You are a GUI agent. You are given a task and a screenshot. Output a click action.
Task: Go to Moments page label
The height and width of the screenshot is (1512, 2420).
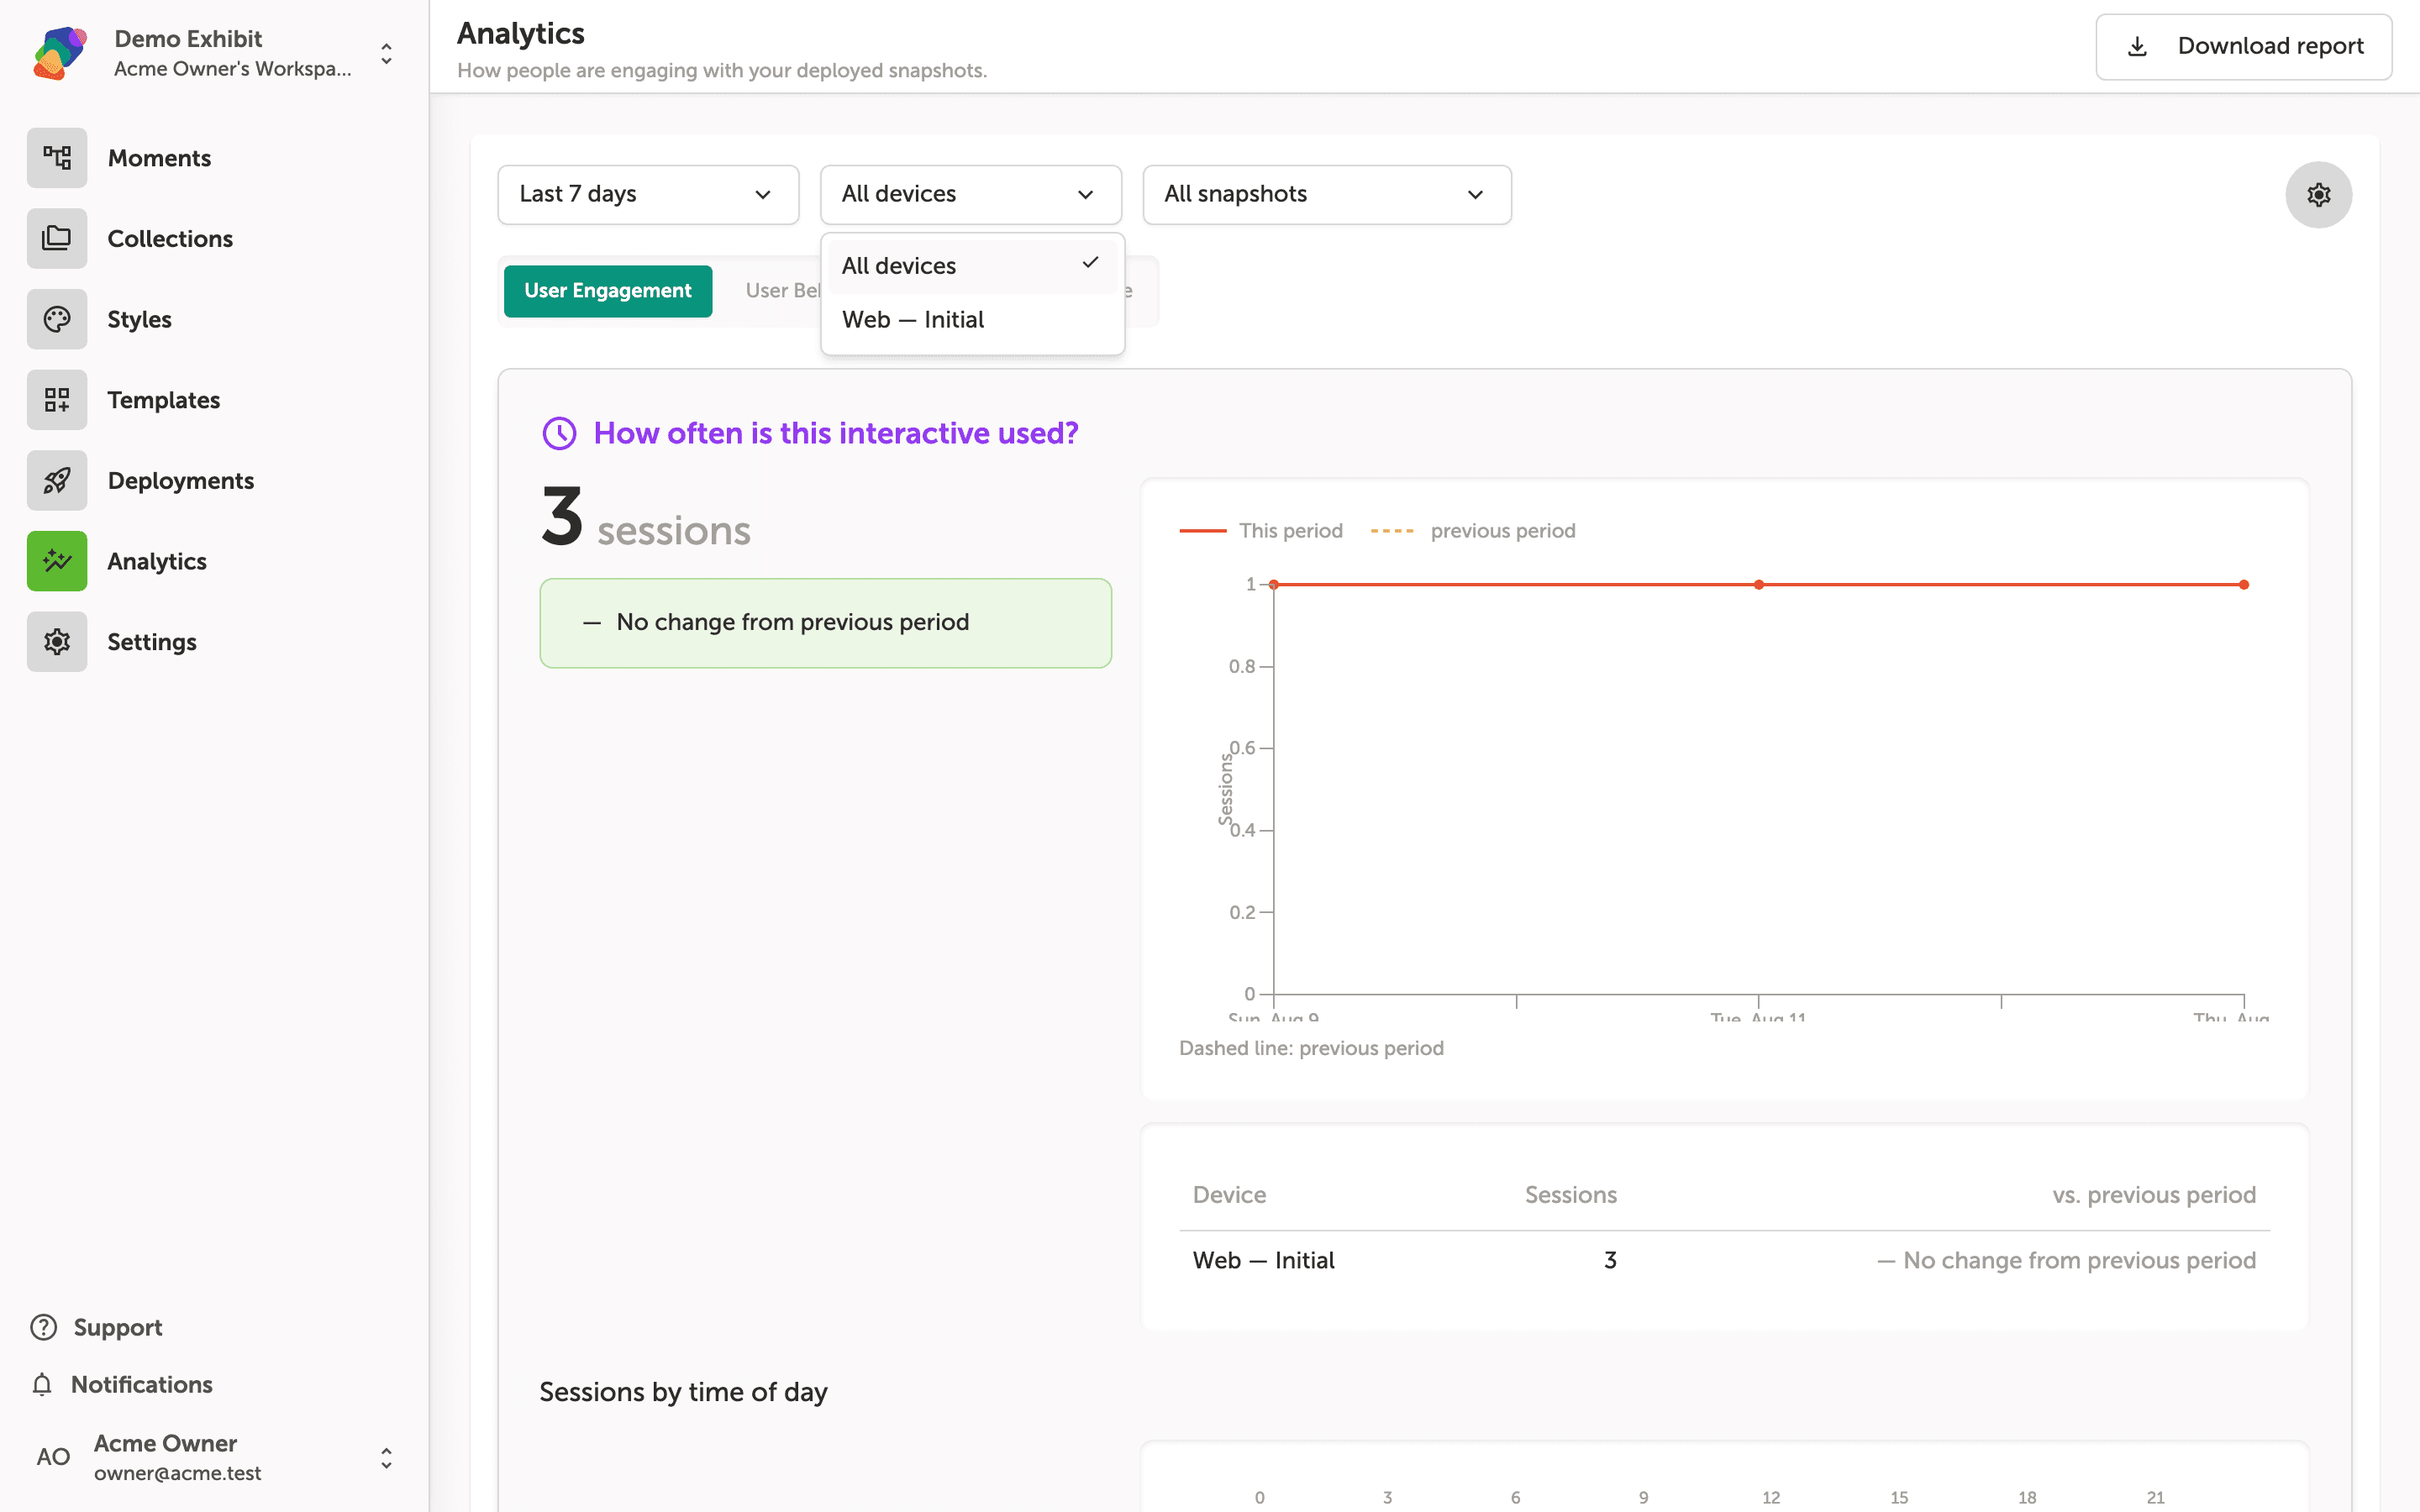click(159, 158)
